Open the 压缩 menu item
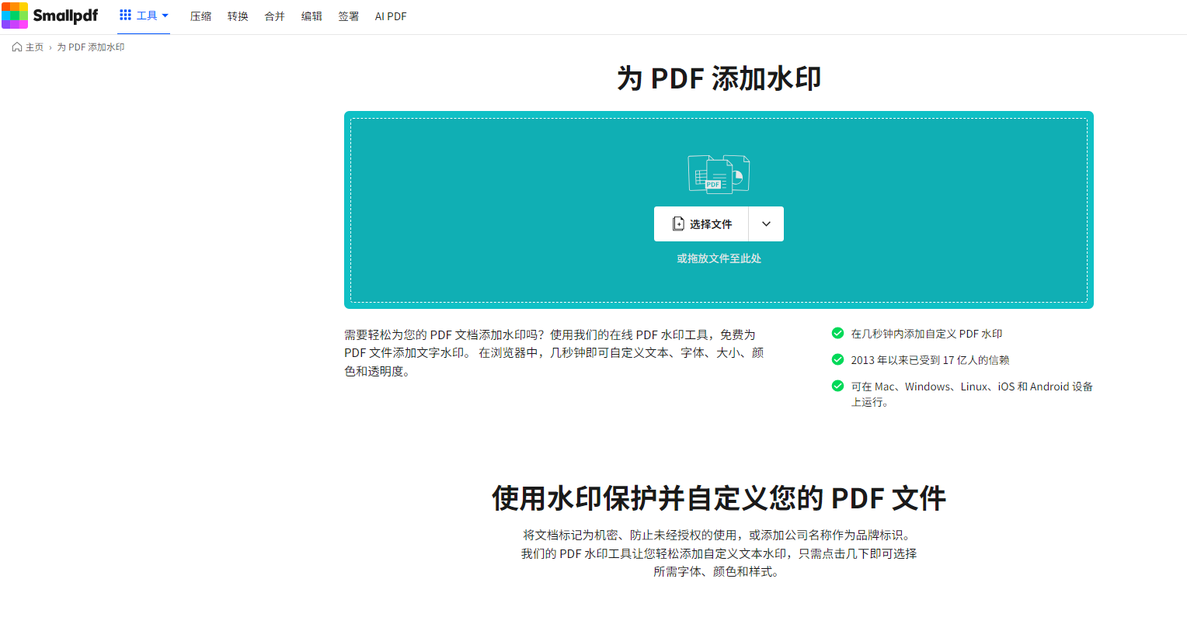1187x624 pixels. (x=200, y=16)
